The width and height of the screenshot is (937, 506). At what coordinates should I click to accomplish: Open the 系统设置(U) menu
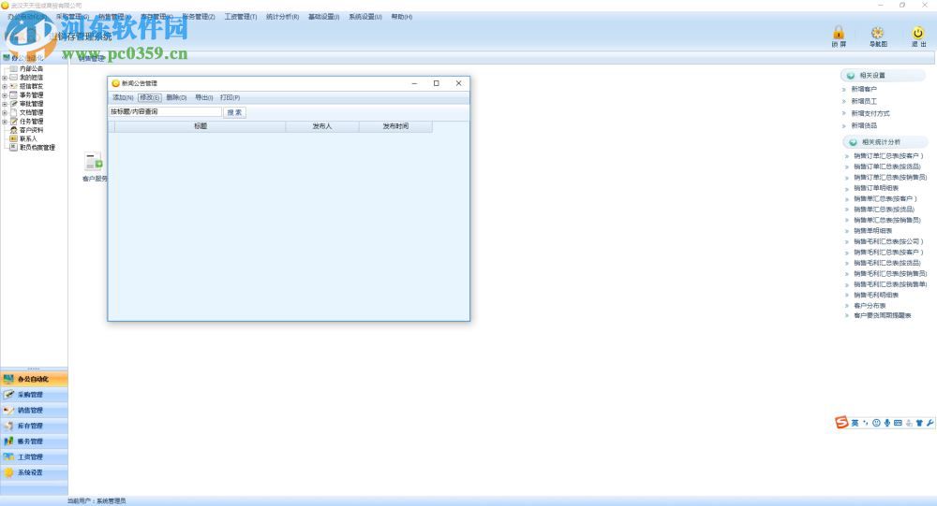click(365, 17)
